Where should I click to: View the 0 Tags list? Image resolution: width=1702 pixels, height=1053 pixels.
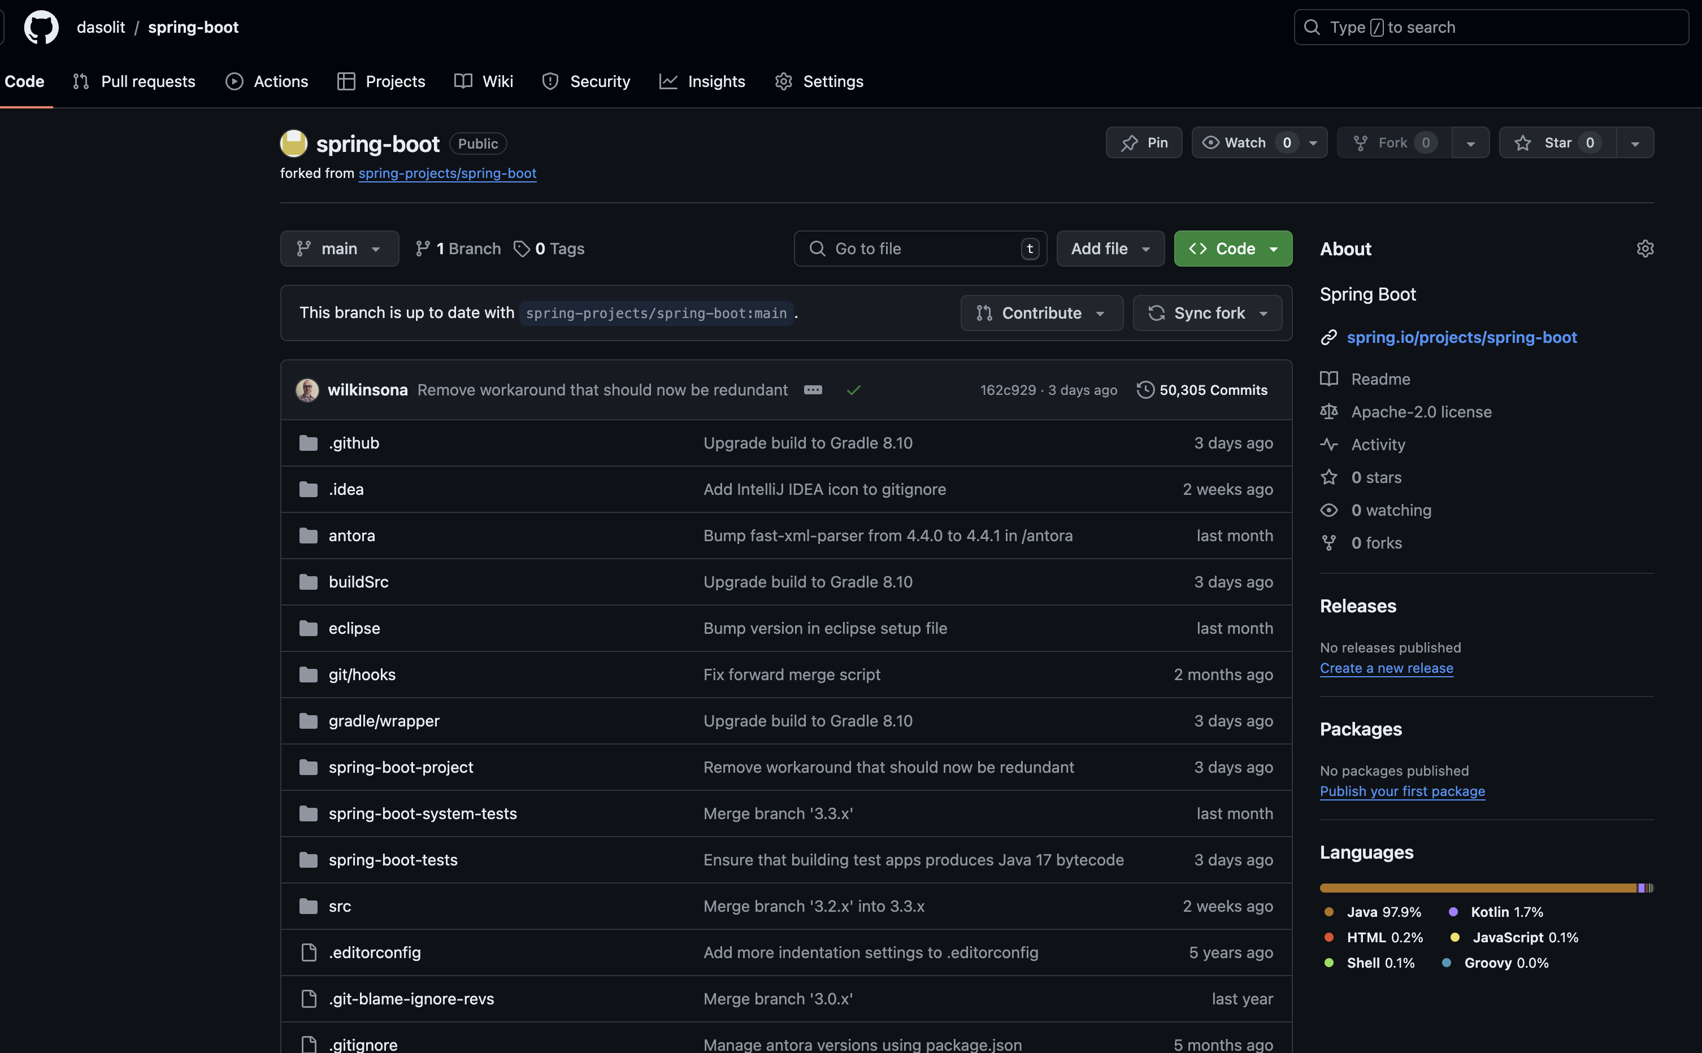(x=549, y=249)
